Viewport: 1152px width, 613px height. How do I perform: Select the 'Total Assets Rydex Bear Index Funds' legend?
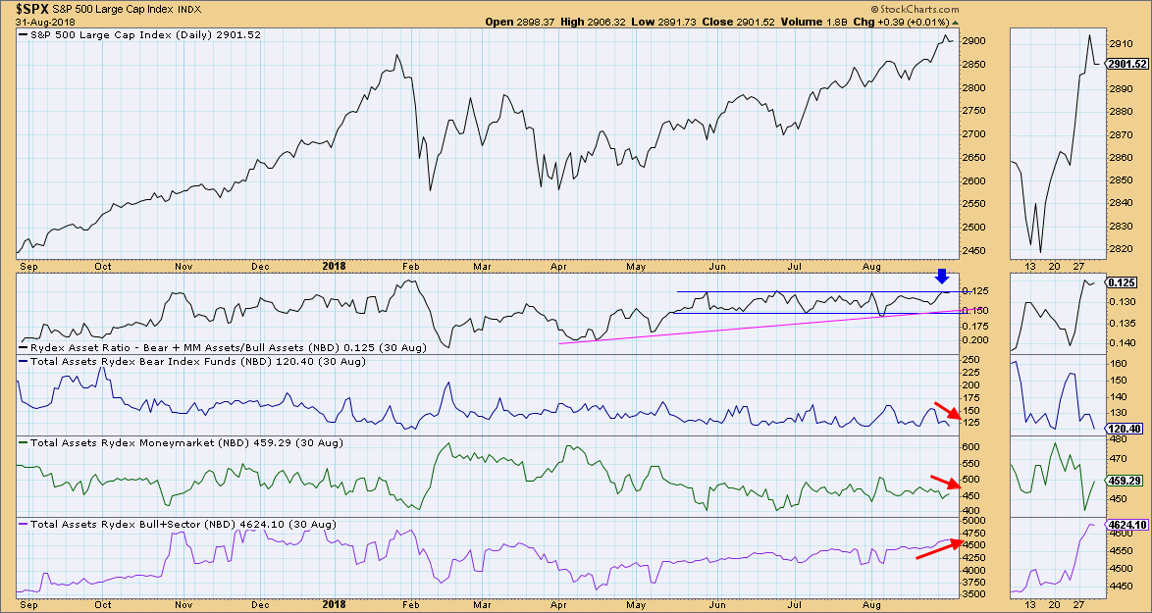[191, 361]
